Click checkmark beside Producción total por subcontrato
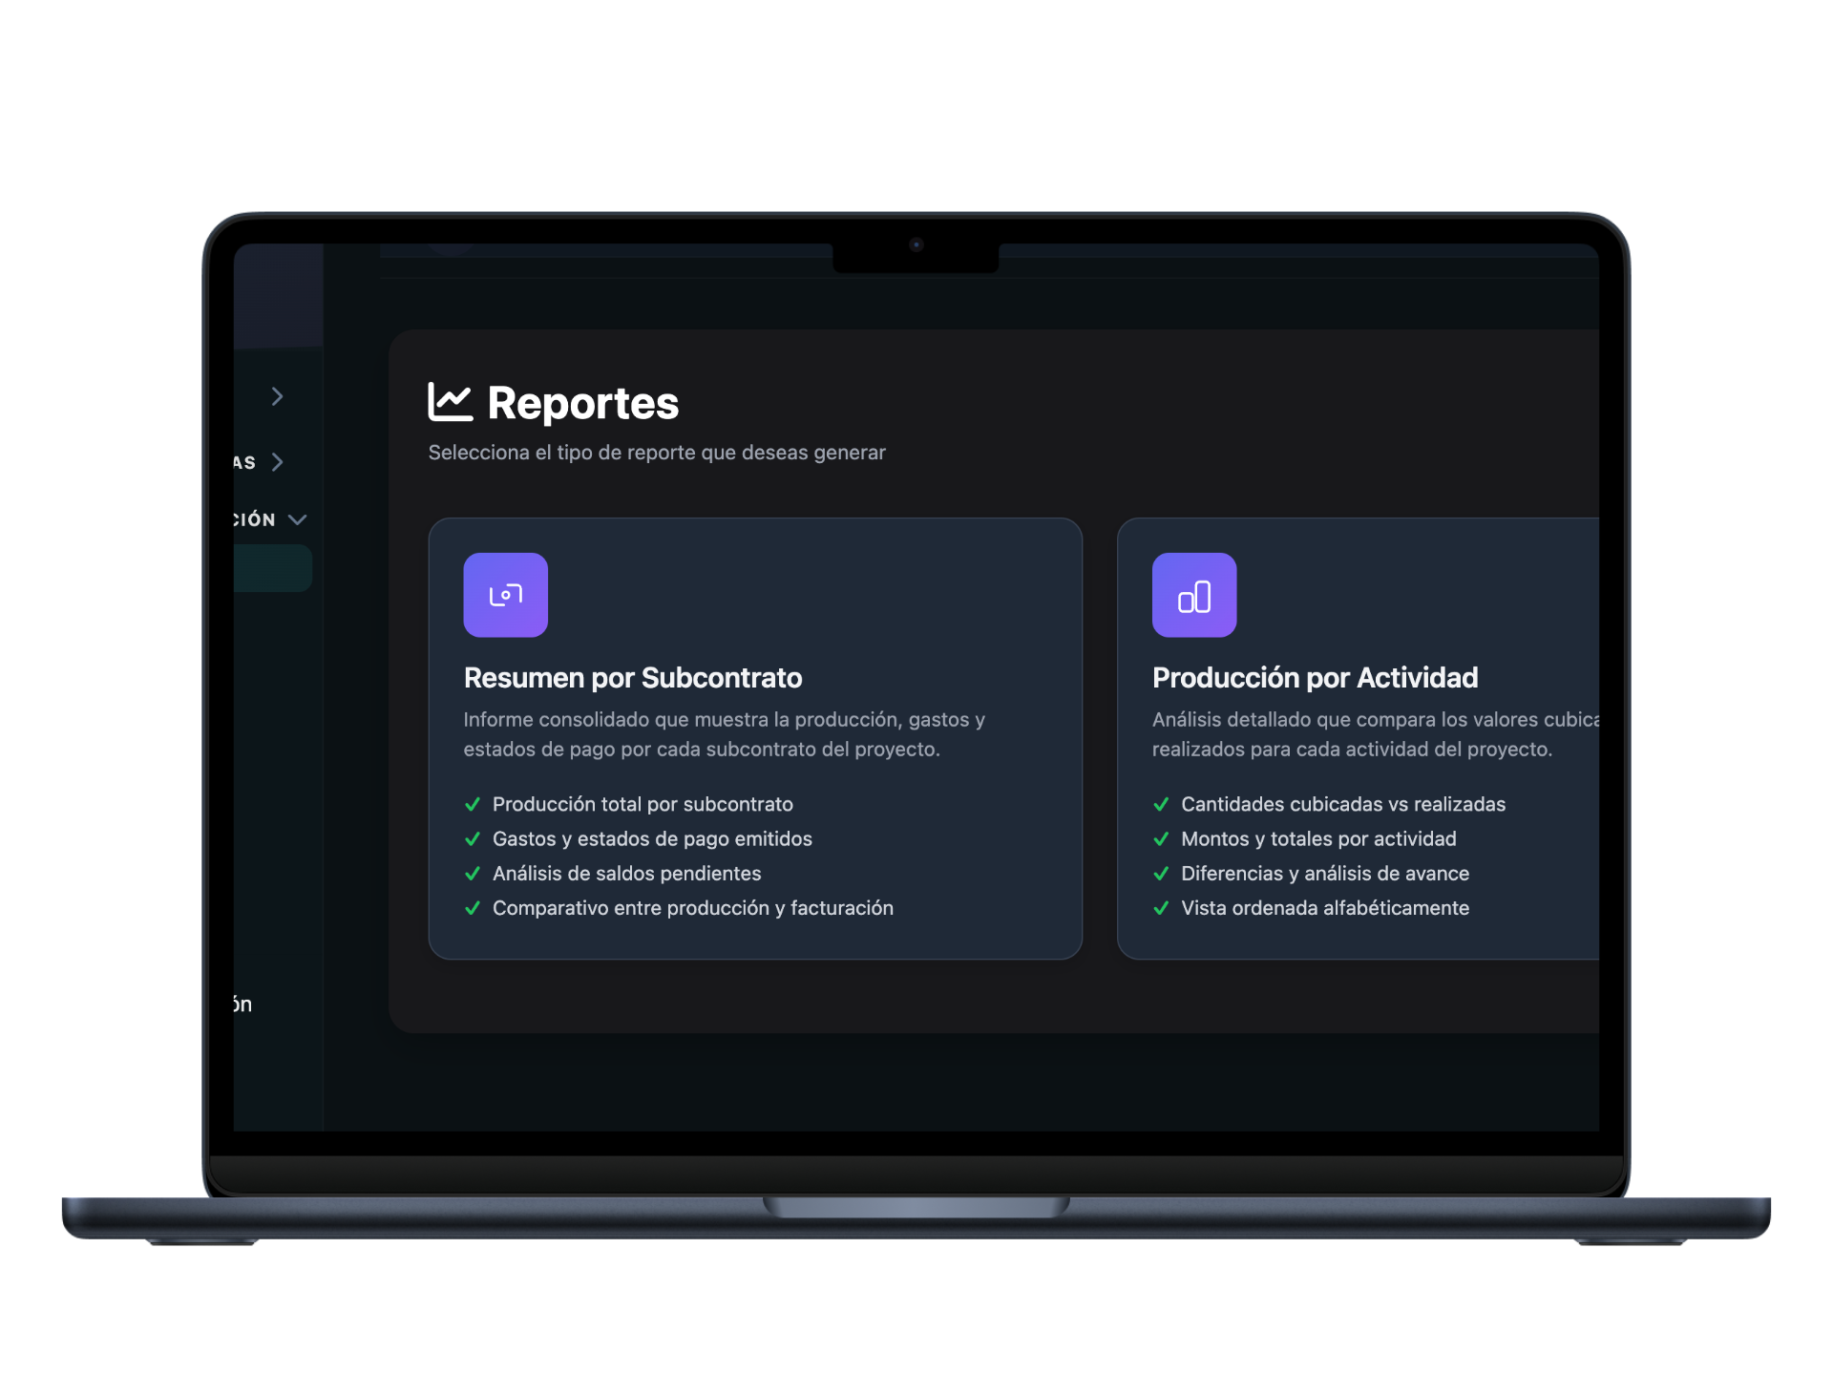The image size is (1833, 1375). [472, 804]
